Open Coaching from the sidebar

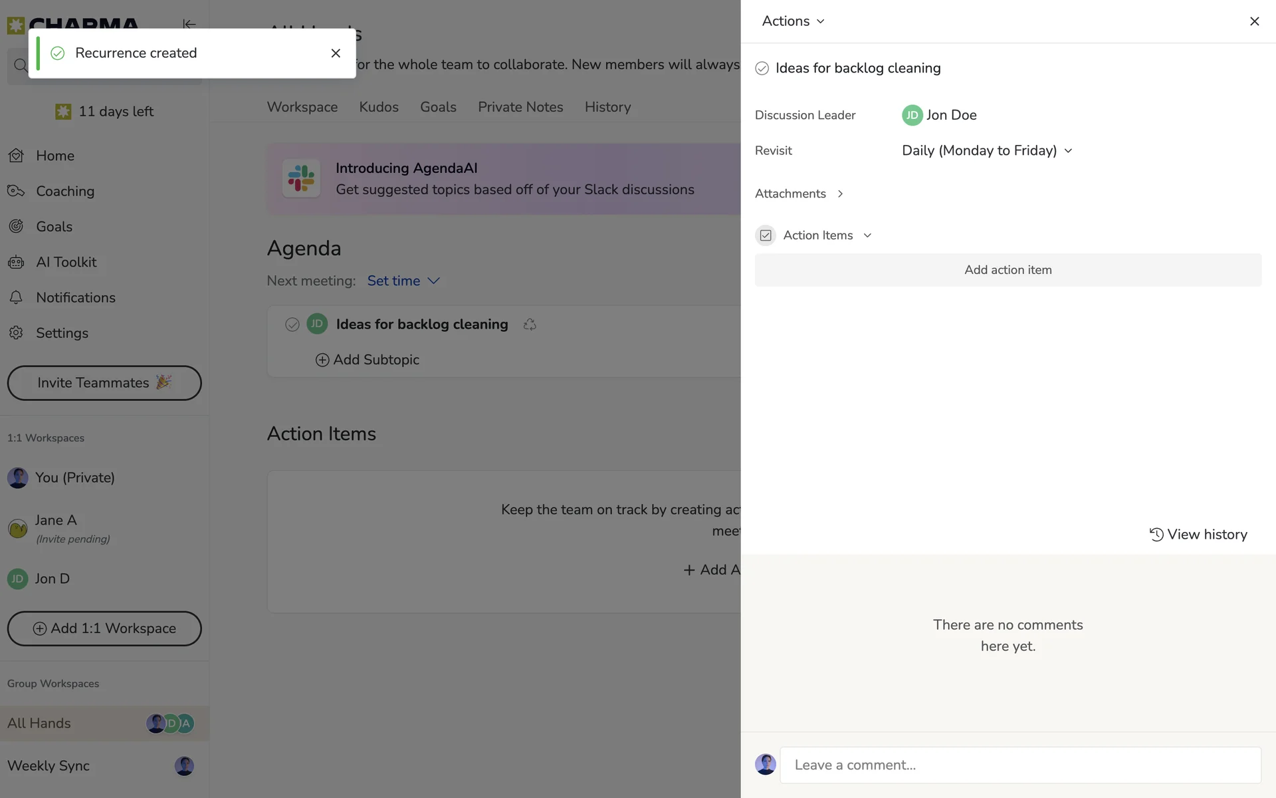64,192
